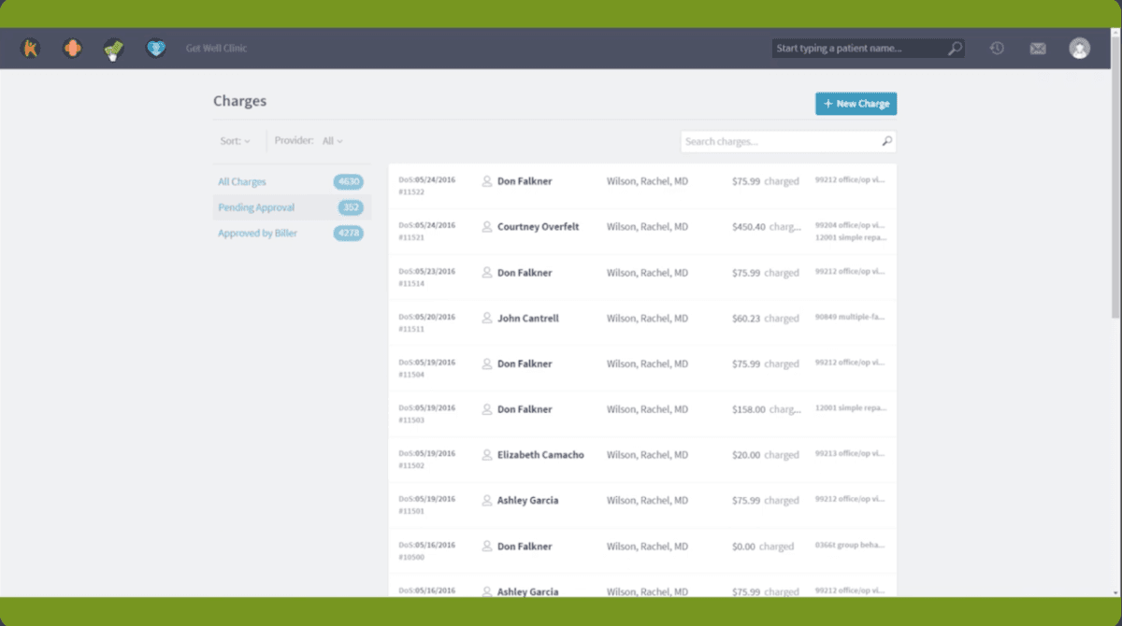Click the 4278 Approved by Biller badge
Viewport: 1122px width, 626px height.
pos(349,233)
